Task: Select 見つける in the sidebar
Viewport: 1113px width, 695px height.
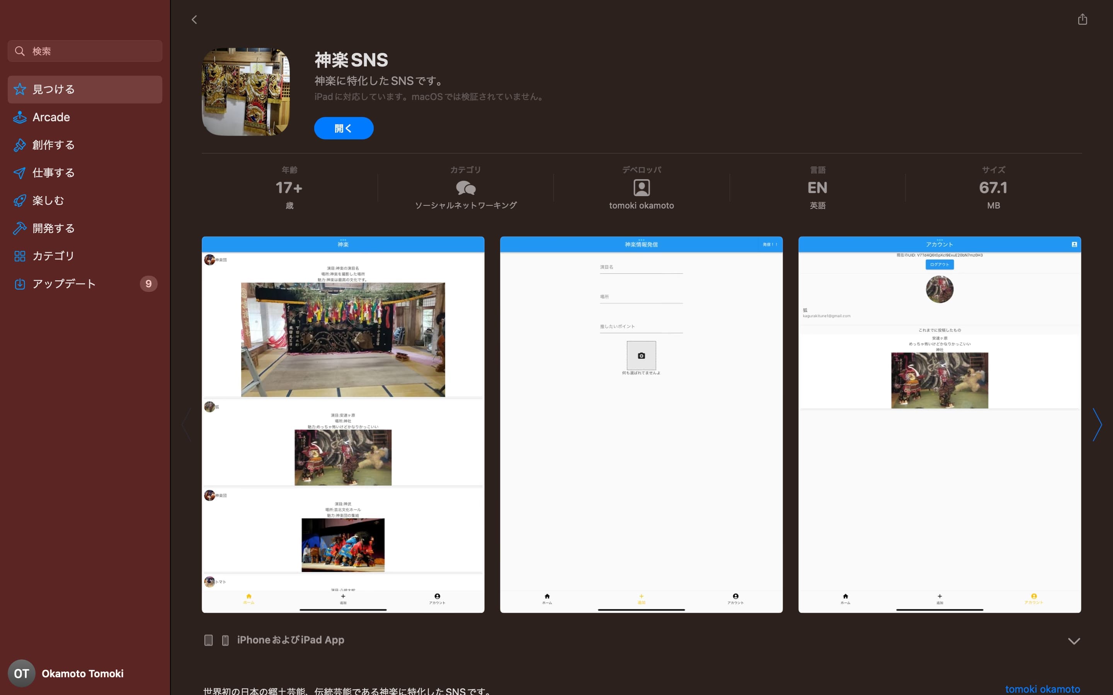Action: (x=85, y=89)
